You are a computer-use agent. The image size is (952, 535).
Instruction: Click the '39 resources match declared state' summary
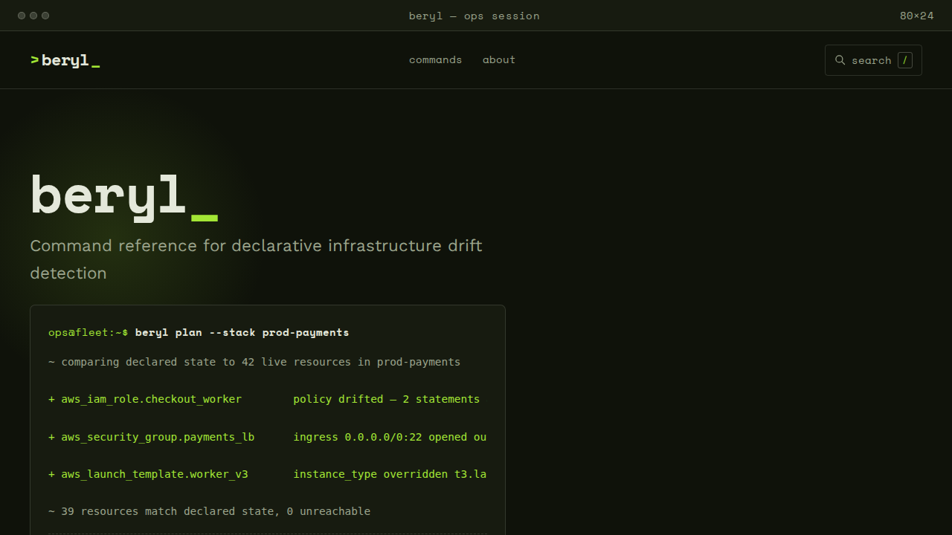[x=209, y=511]
